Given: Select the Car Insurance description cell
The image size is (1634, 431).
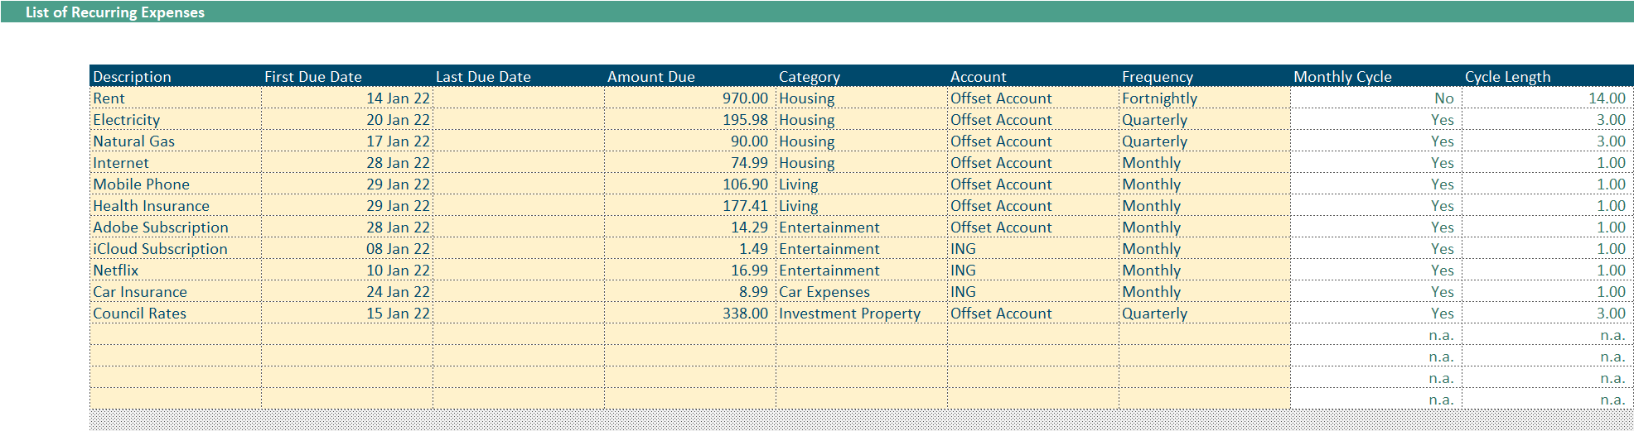Looking at the screenshot, I should (x=176, y=291).
